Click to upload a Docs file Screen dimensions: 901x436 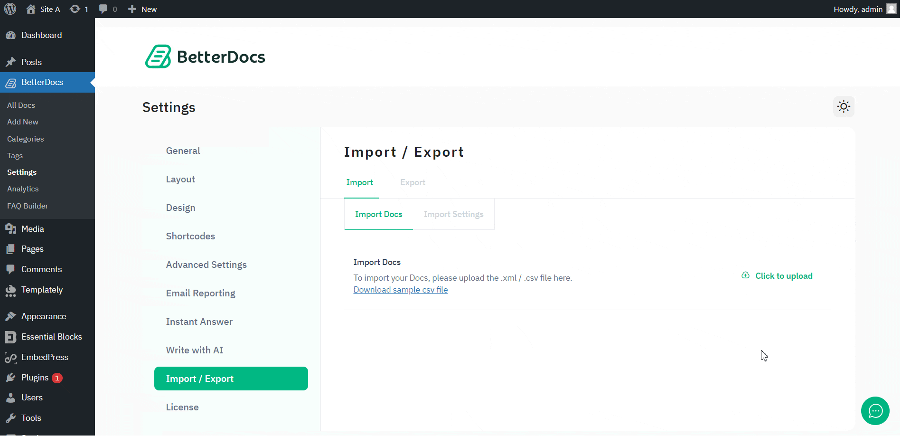click(782, 275)
